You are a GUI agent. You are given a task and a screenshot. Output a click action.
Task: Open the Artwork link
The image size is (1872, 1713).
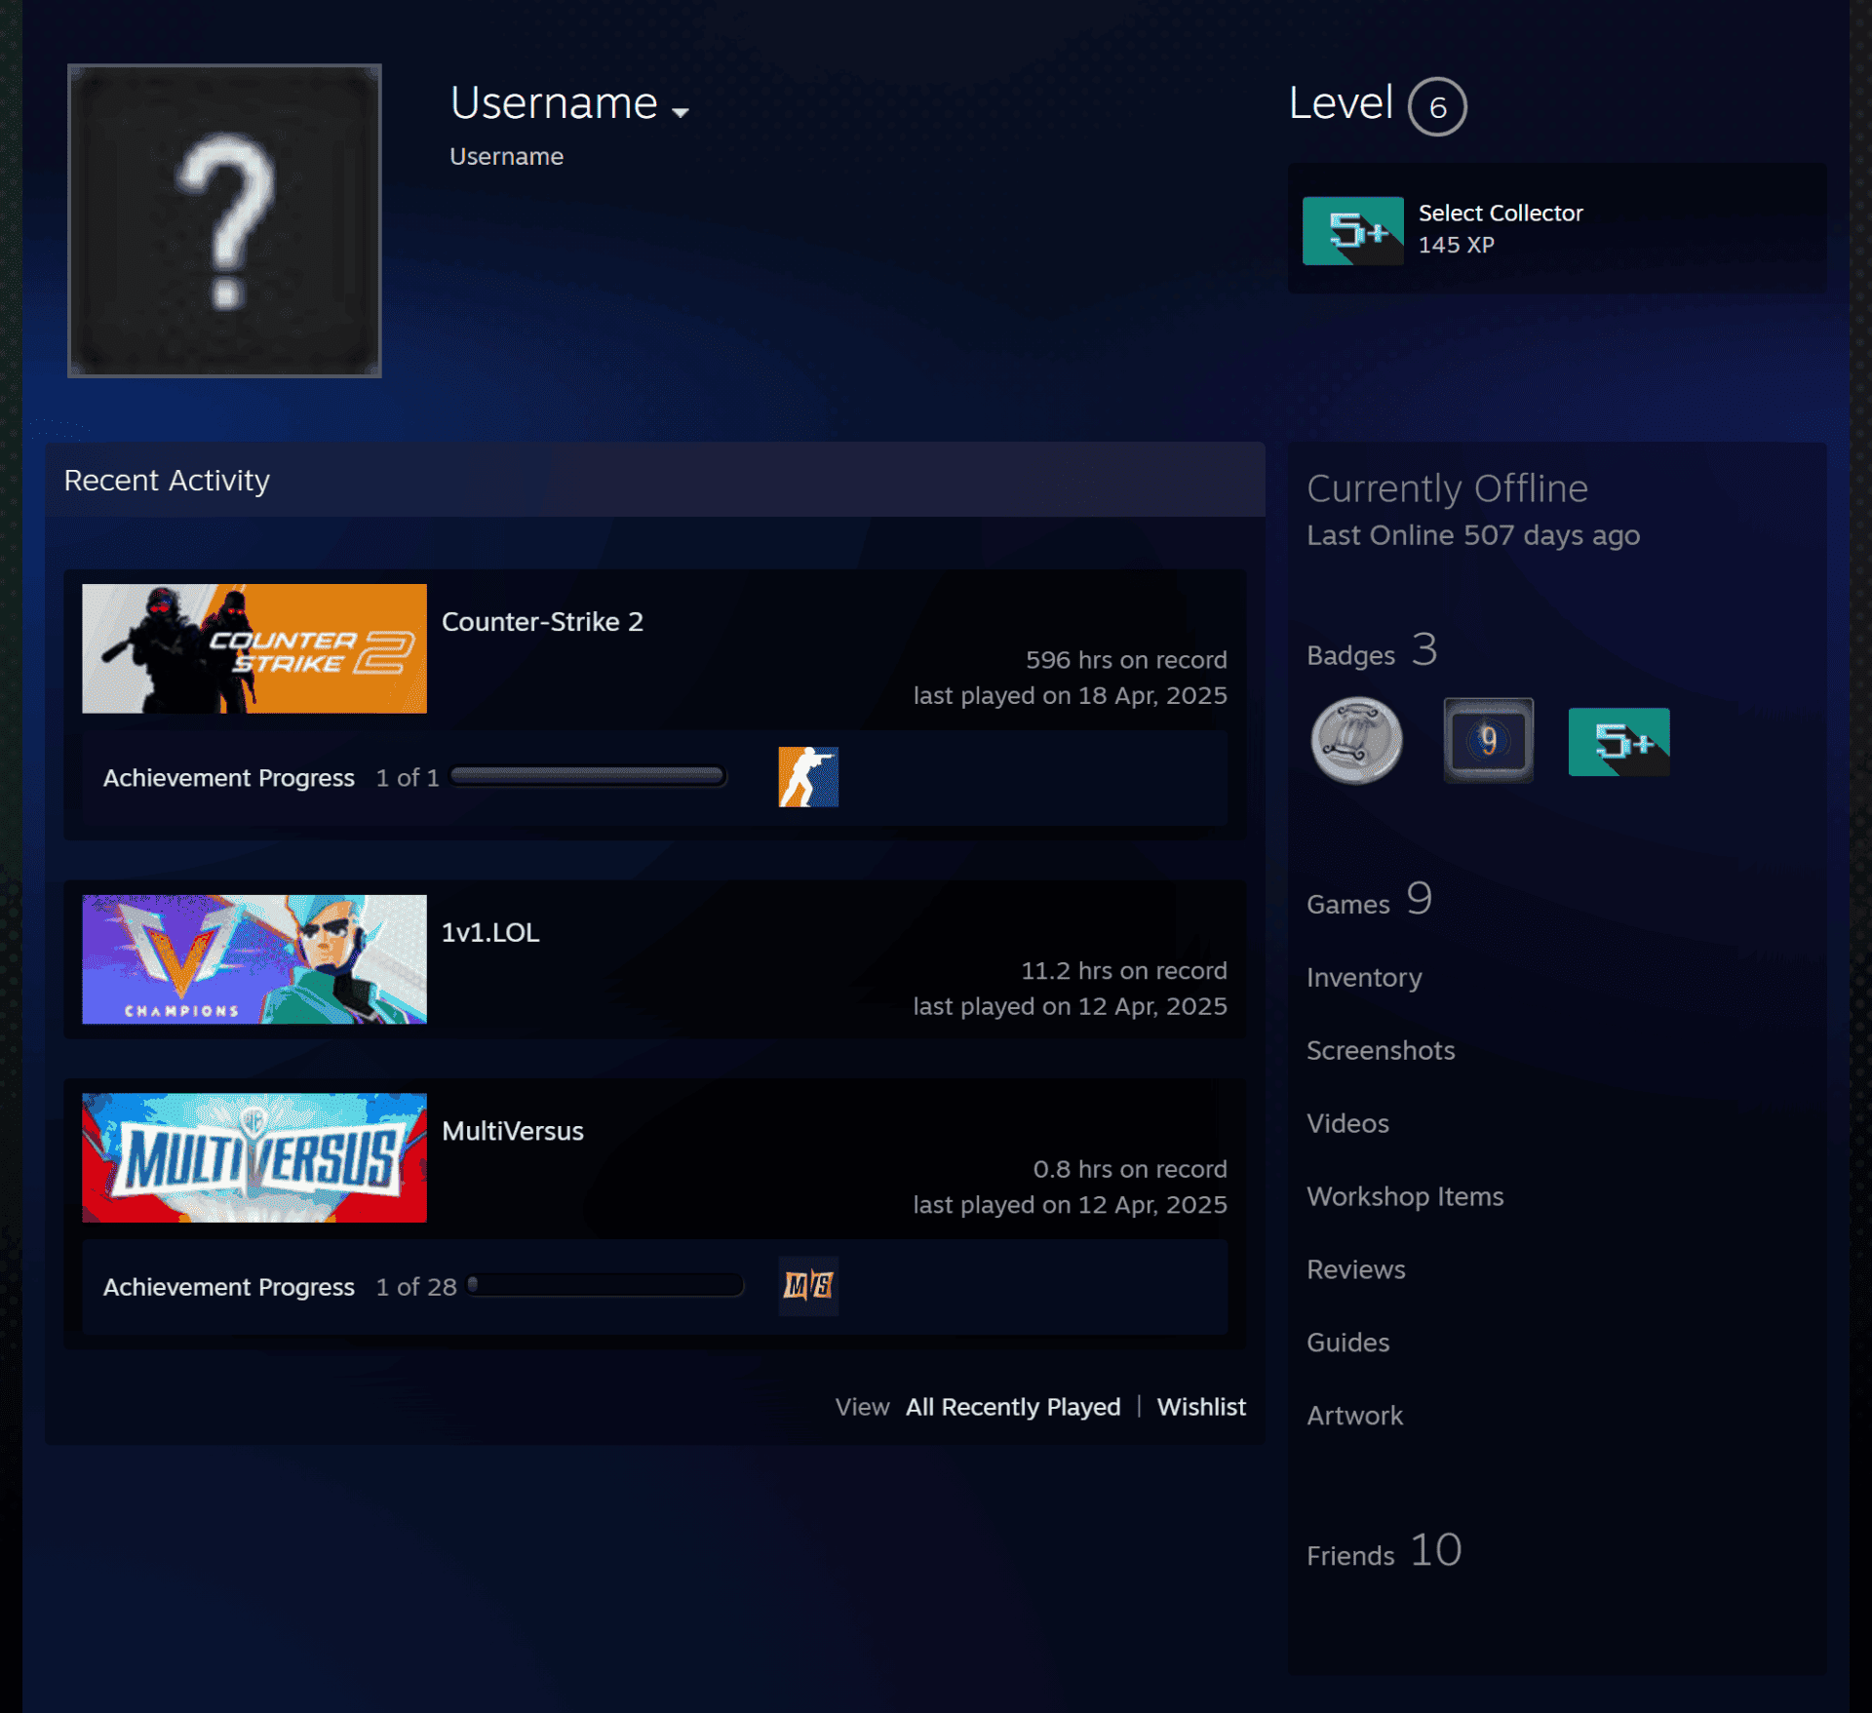tap(1354, 1416)
